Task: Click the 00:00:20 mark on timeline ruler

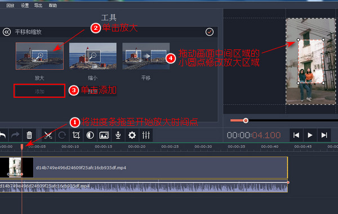Action: pos(137,147)
